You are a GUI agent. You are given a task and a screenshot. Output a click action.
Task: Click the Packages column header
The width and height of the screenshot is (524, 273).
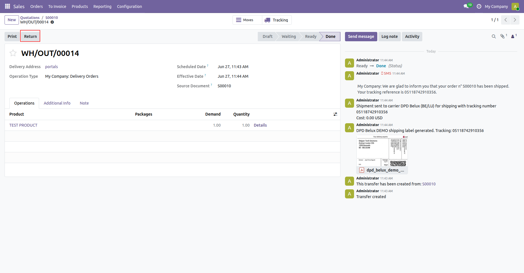pyautogui.click(x=144, y=114)
